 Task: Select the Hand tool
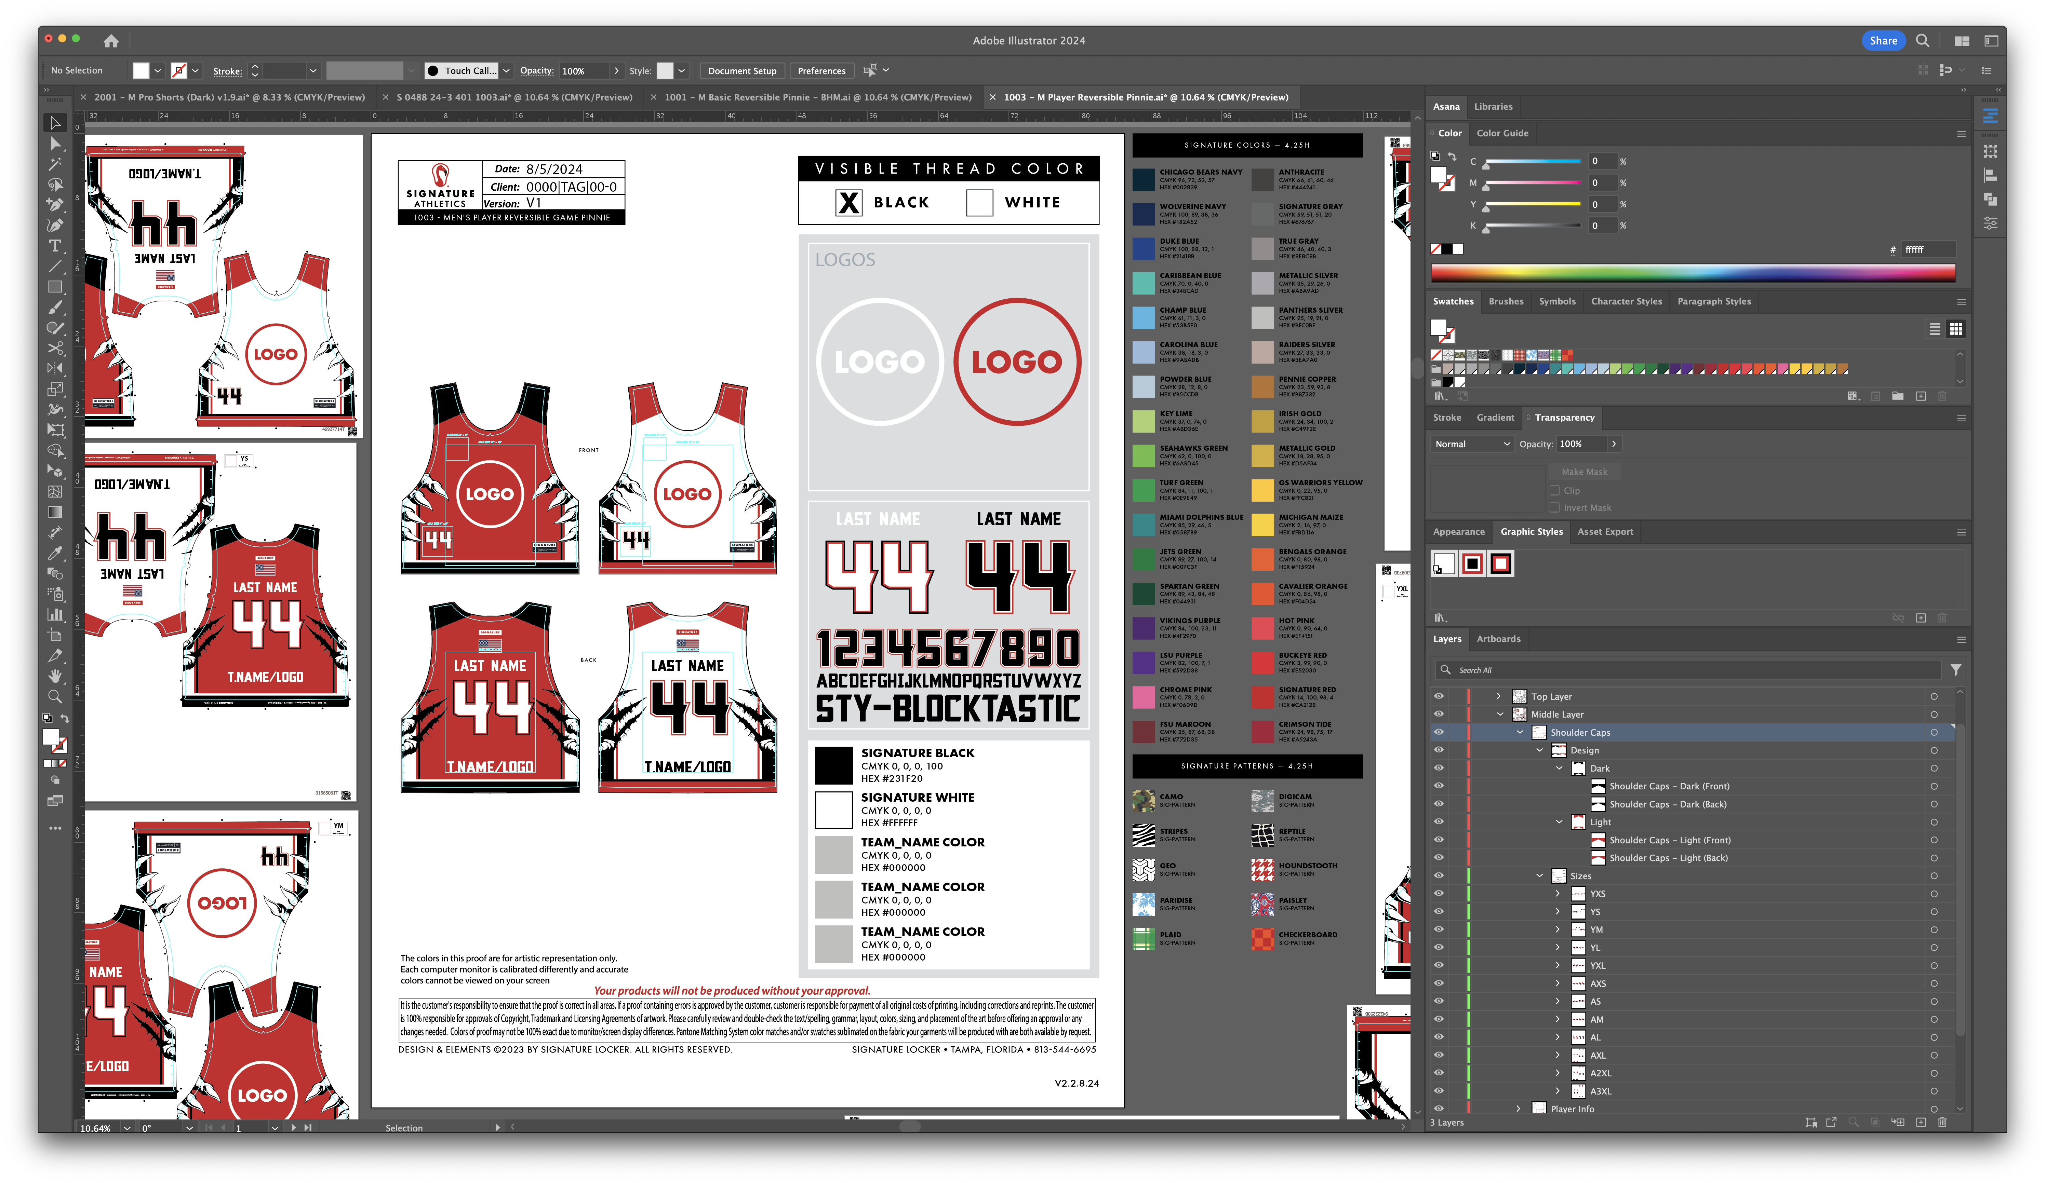[54, 676]
